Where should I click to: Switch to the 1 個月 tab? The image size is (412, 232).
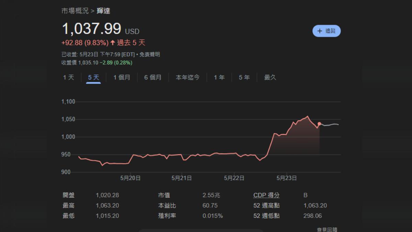pos(122,77)
